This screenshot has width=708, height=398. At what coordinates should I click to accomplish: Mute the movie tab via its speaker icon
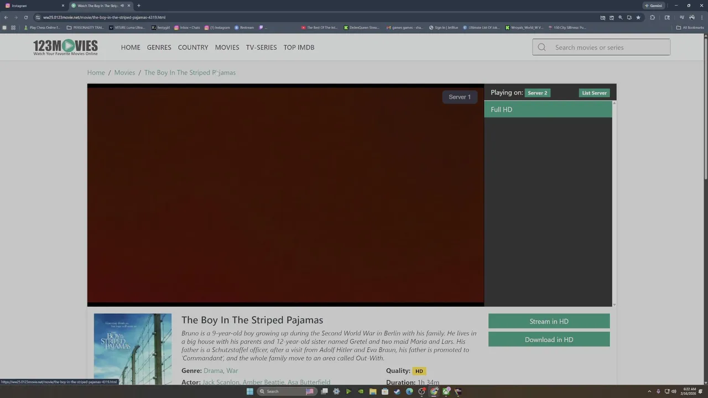(122, 6)
